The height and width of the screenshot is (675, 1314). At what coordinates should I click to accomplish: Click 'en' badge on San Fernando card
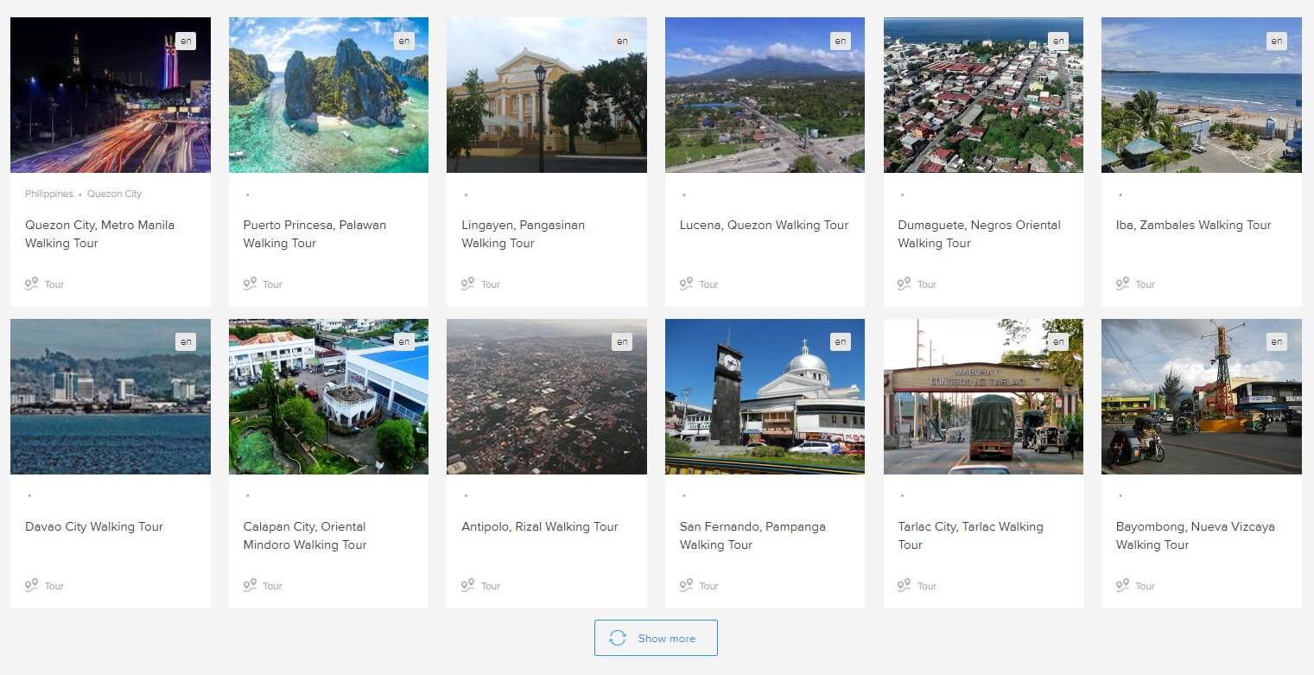[840, 341]
